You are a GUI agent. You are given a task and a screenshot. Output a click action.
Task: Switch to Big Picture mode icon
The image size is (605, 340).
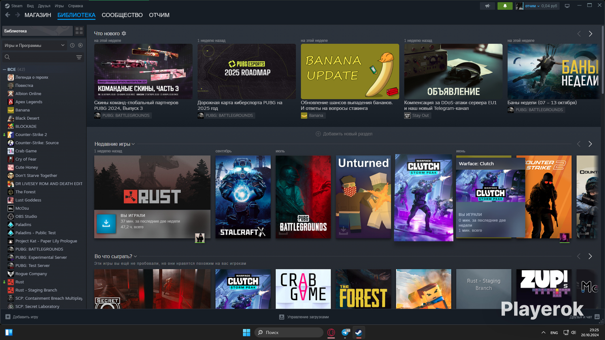(567, 6)
